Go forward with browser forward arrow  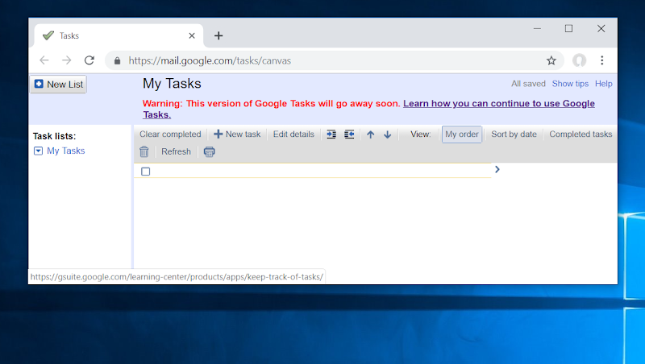(x=67, y=60)
